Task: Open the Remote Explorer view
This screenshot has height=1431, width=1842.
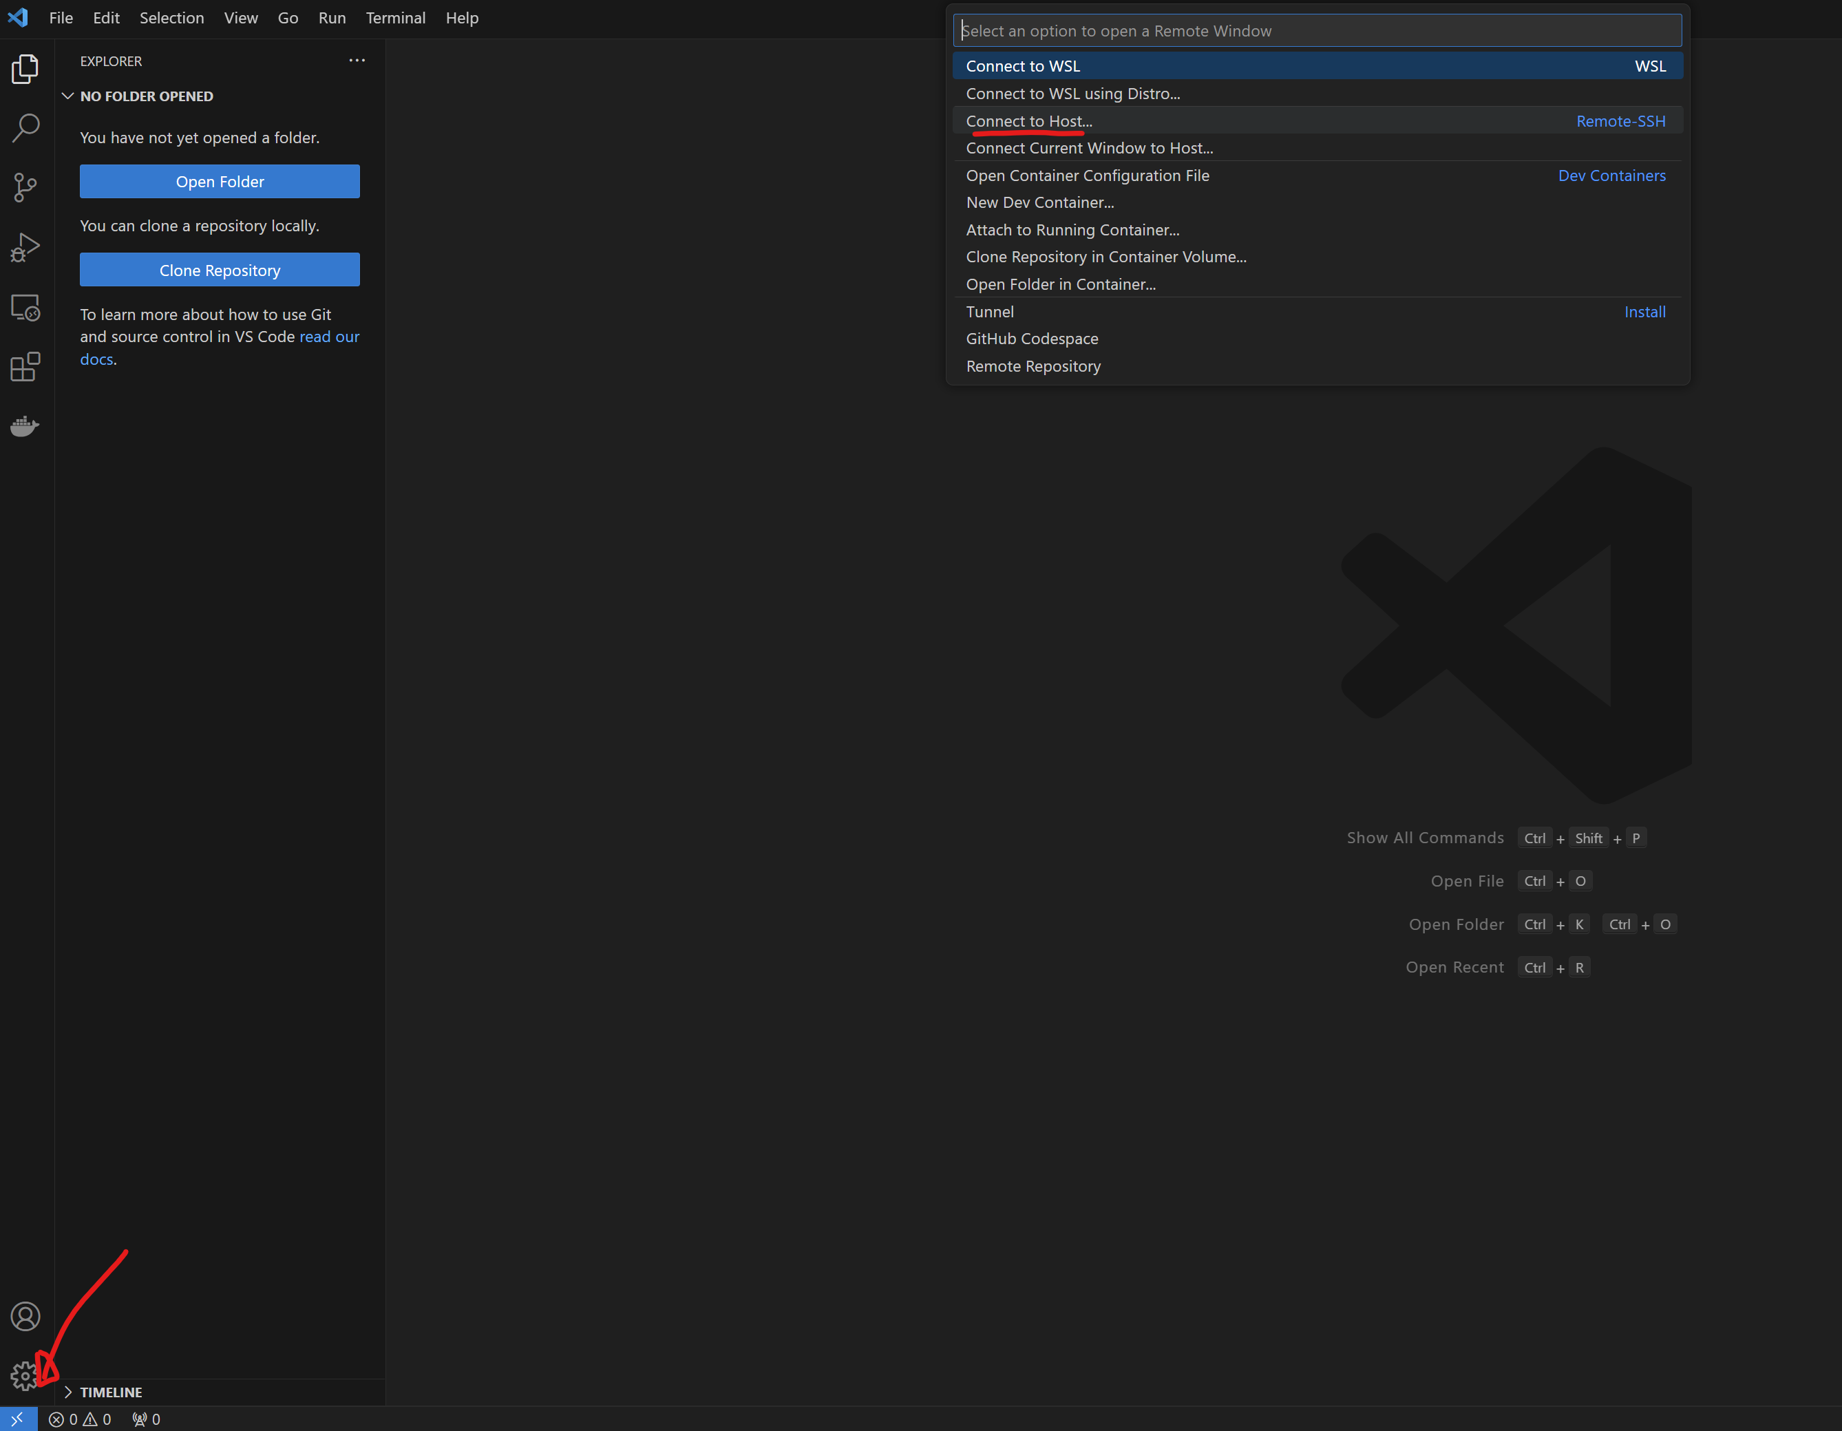Action: pos(25,308)
